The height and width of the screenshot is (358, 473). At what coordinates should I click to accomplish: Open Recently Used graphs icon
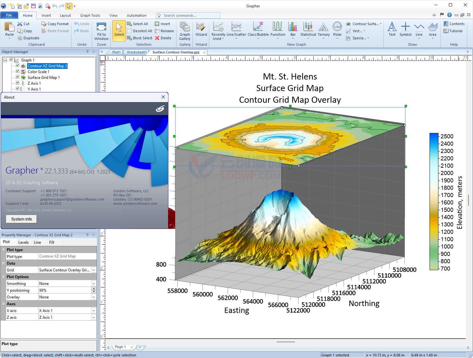point(218,27)
